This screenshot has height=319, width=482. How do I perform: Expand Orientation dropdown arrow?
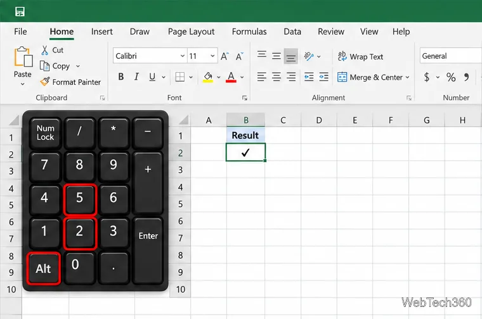pos(319,56)
